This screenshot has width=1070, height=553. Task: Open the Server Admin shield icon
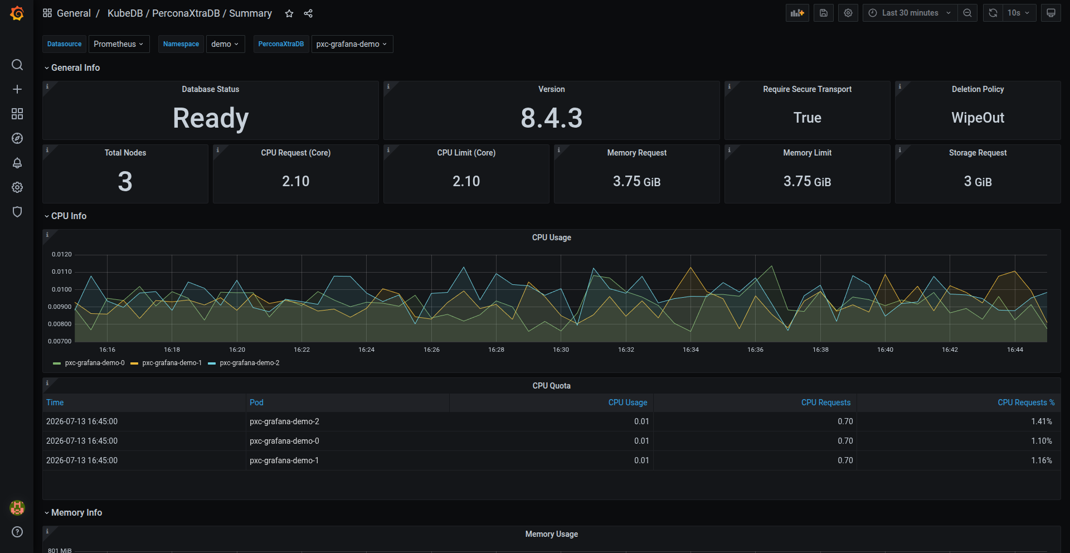click(17, 212)
